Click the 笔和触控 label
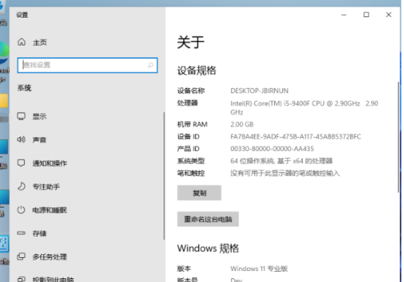Viewport: 404px width, 282px height. click(191, 173)
